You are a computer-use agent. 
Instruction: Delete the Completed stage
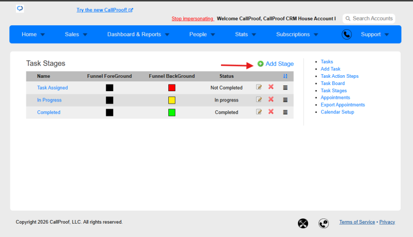(x=271, y=112)
